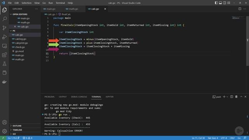This screenshot has height=140, width=249.
Task: Click the Explorer more actions ellipsis
Action: coord(36,9)
